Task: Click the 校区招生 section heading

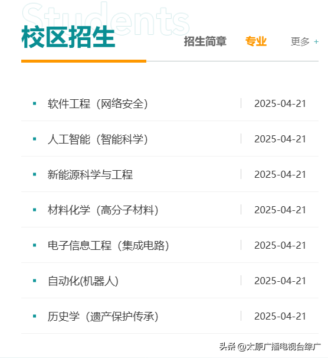Action: pyautogui.click(x=68, y=37)
